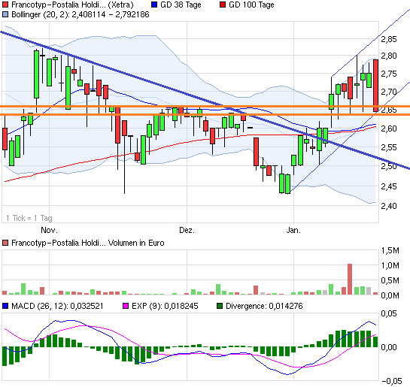Click the 'Francotyp-Postalia Holdi... (Xetra)' legend text
This screenshot has height=387, width=410.
72,5
